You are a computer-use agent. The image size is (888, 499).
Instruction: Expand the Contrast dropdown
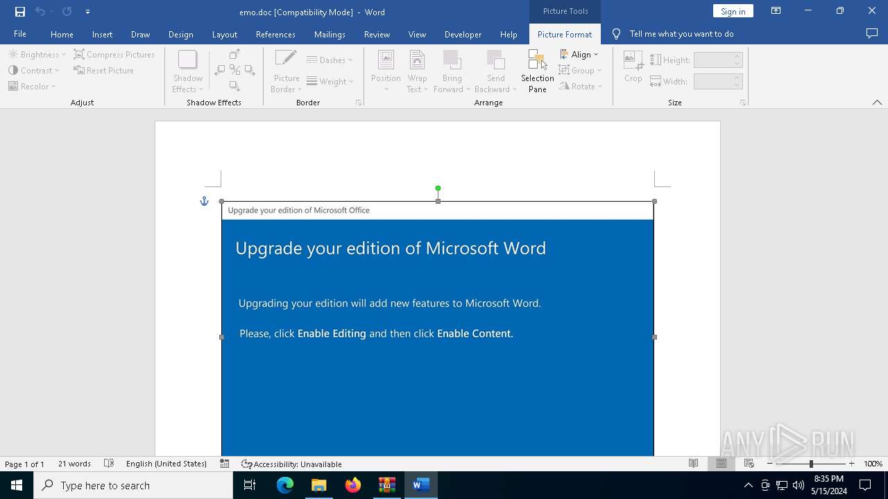33,70
